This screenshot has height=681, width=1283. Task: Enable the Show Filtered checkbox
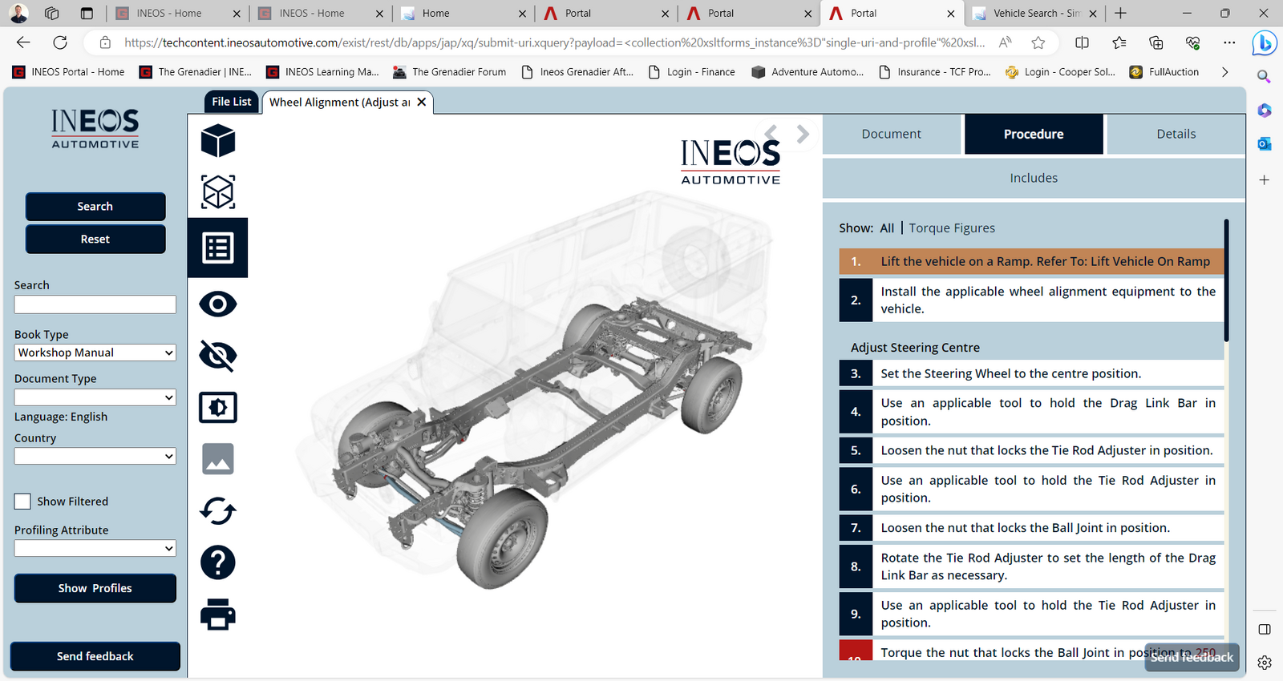(x=22, y=502)
